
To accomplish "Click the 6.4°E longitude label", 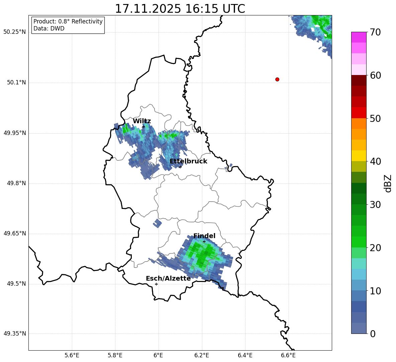I will pos(245,355).
